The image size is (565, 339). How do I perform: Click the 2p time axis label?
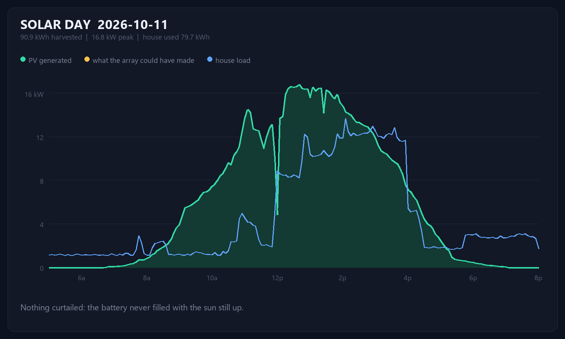point(342,278)
